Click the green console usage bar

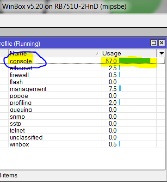135,61
